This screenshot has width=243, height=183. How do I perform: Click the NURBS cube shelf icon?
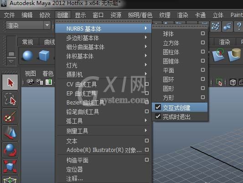(44, 56)
